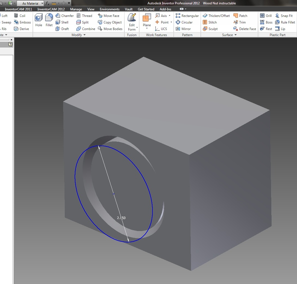Open the Plane options dropdown arrow
Screen dimensions: 297x284
pos(147,28)
